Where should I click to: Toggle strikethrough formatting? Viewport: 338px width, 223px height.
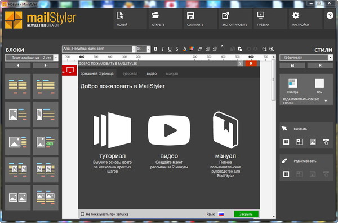point(177,49)
